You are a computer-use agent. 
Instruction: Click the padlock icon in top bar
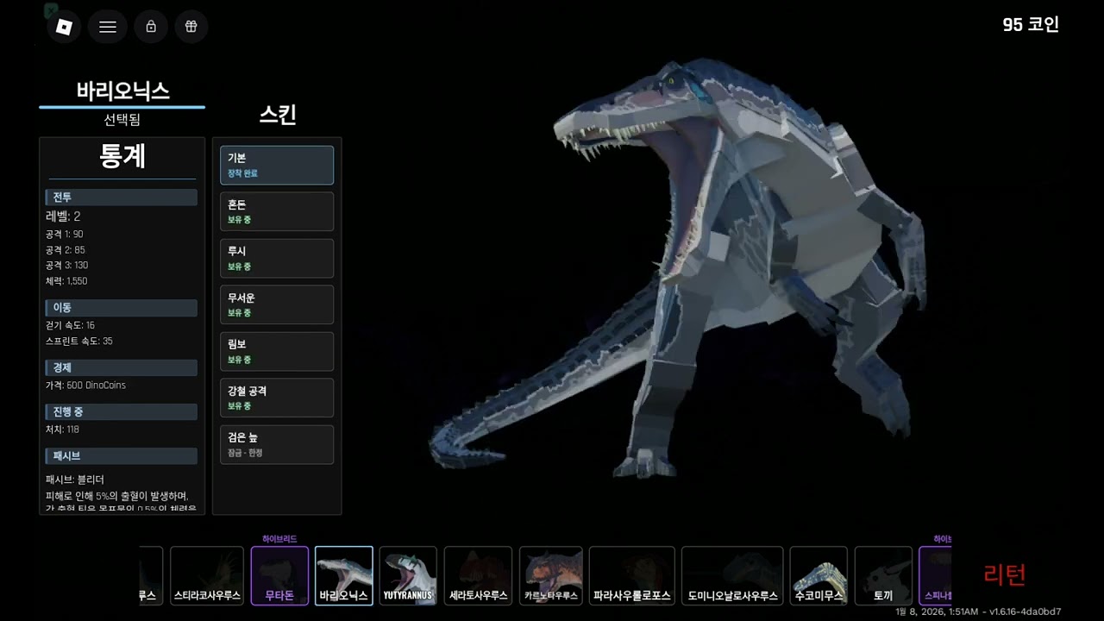[x=151, y=27]
